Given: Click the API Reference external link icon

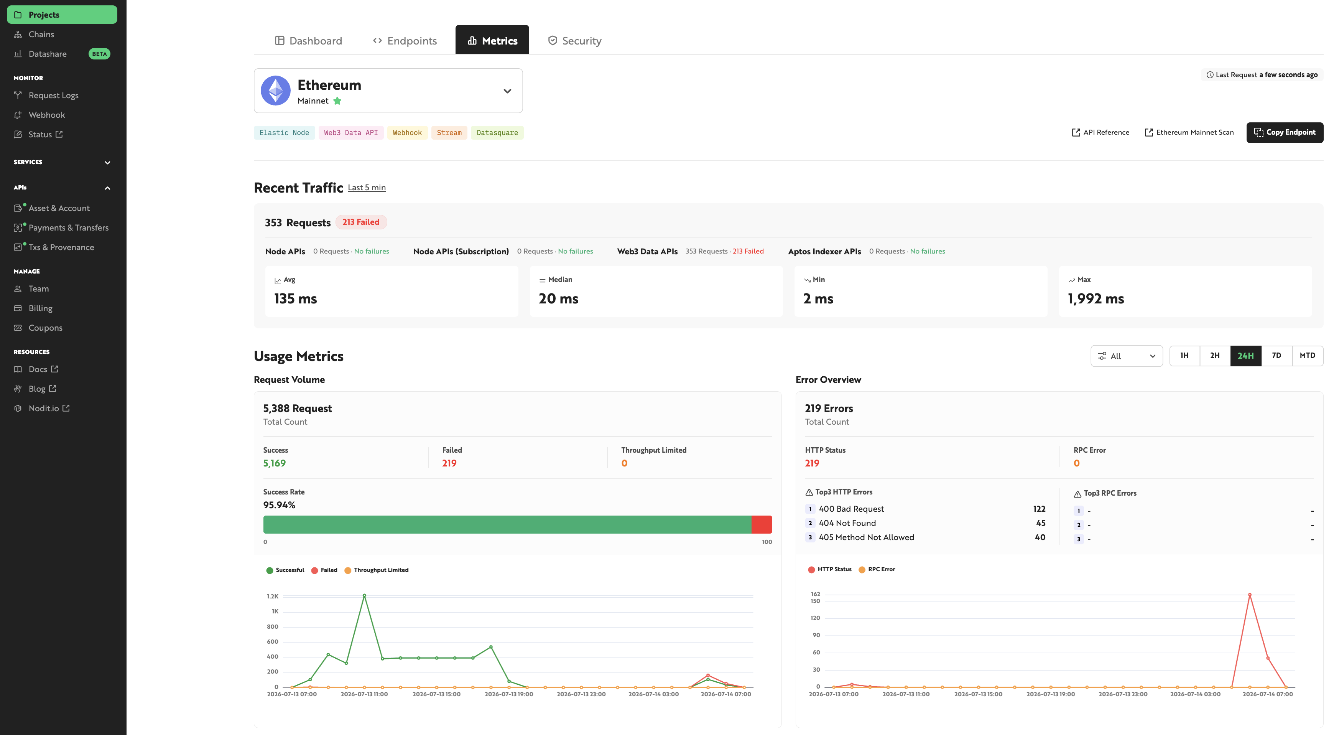Looking at the screenshot, I should pyautogui.click(x=1076, y=133).
